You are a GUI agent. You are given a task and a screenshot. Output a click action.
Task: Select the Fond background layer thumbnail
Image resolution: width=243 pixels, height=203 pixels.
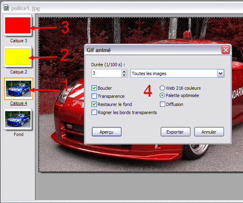click(x=18, y=119)
